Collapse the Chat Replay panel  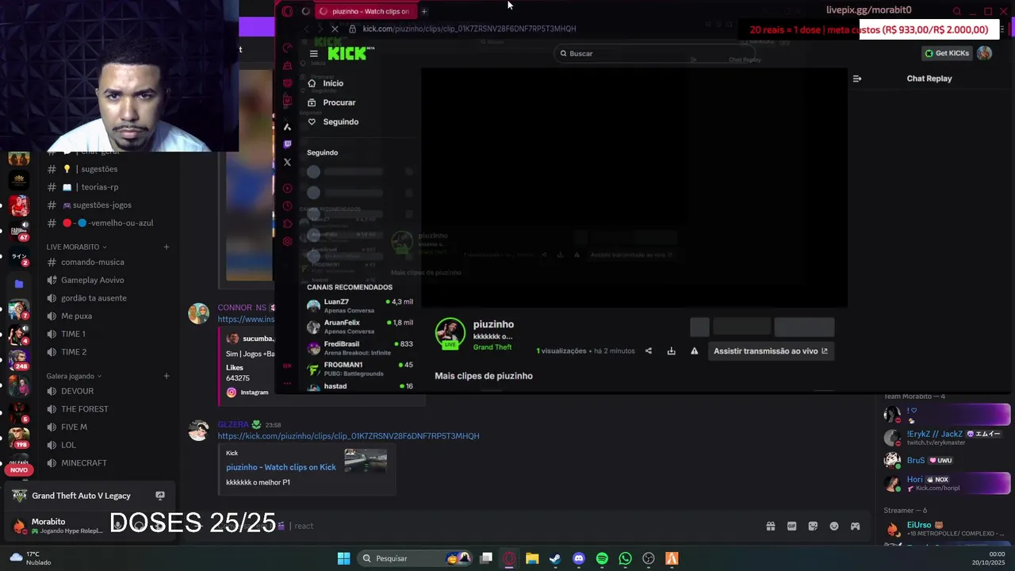tap(856, 79)
